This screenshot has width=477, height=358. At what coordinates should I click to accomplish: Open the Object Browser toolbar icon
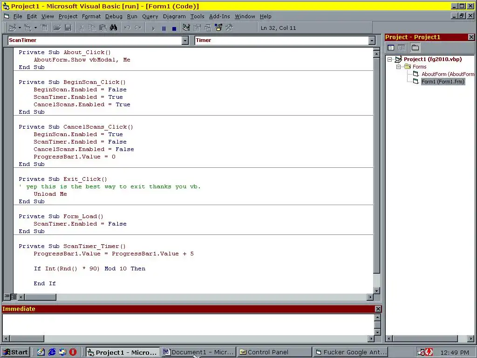point(218,28)
